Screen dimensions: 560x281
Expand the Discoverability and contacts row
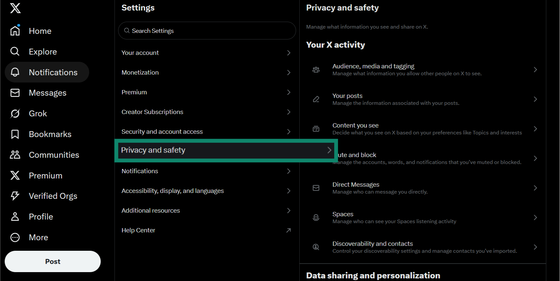[x=424, y=247]
